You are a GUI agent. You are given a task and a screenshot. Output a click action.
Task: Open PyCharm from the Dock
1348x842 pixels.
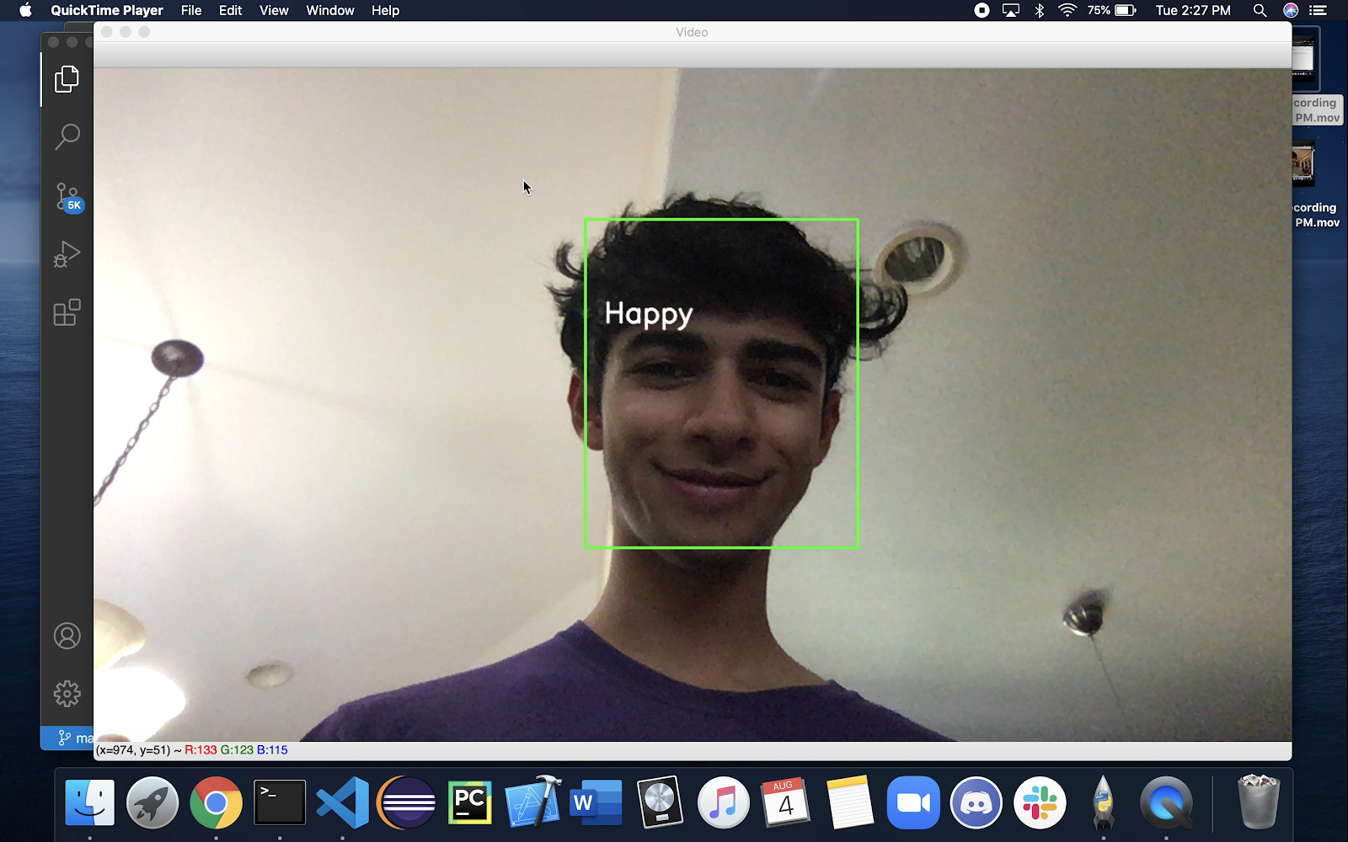(469, 802)
